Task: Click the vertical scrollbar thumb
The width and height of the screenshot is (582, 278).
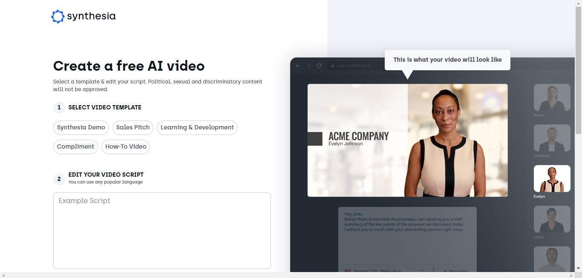Action: click(578, 71)
